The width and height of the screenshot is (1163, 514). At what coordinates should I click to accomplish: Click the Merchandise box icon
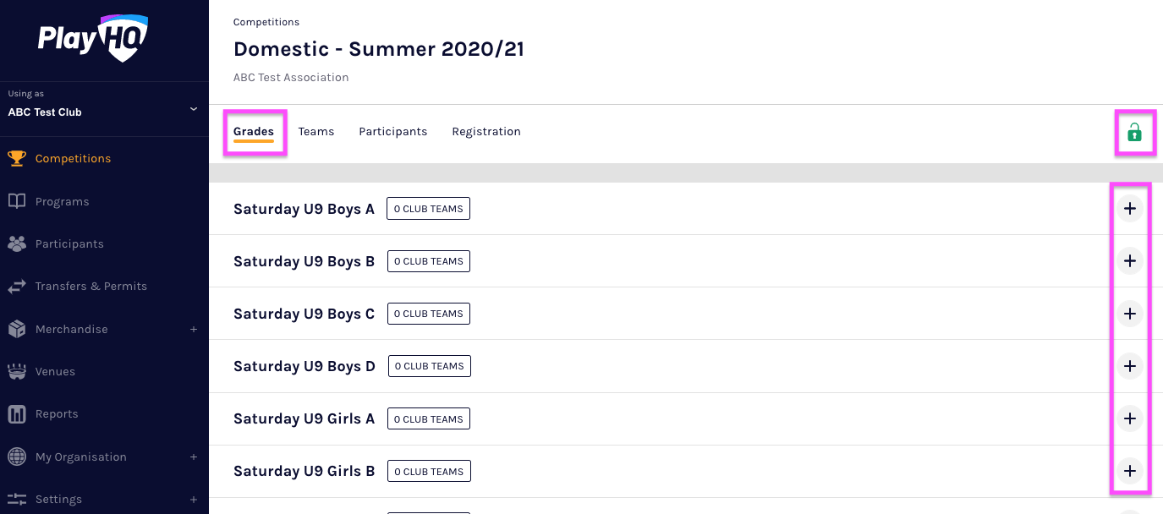click(x=17, y=329)
